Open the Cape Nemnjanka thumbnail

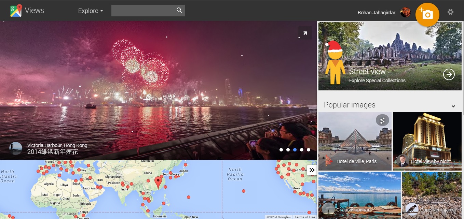click(432, 195)
